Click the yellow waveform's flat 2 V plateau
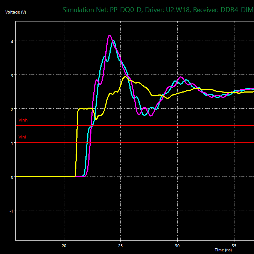The image size is (254, 254). [x=85, y=108]
